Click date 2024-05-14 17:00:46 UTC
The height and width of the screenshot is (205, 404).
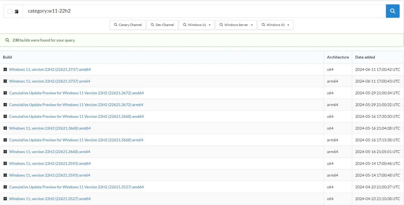377,163
